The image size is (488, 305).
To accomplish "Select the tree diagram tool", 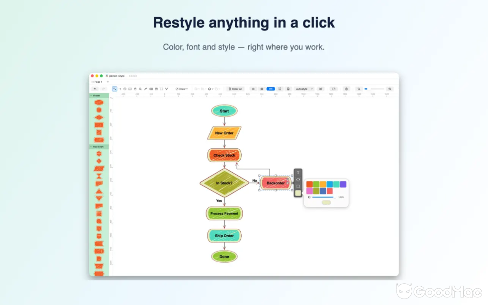I will click(x=167, y=89).
